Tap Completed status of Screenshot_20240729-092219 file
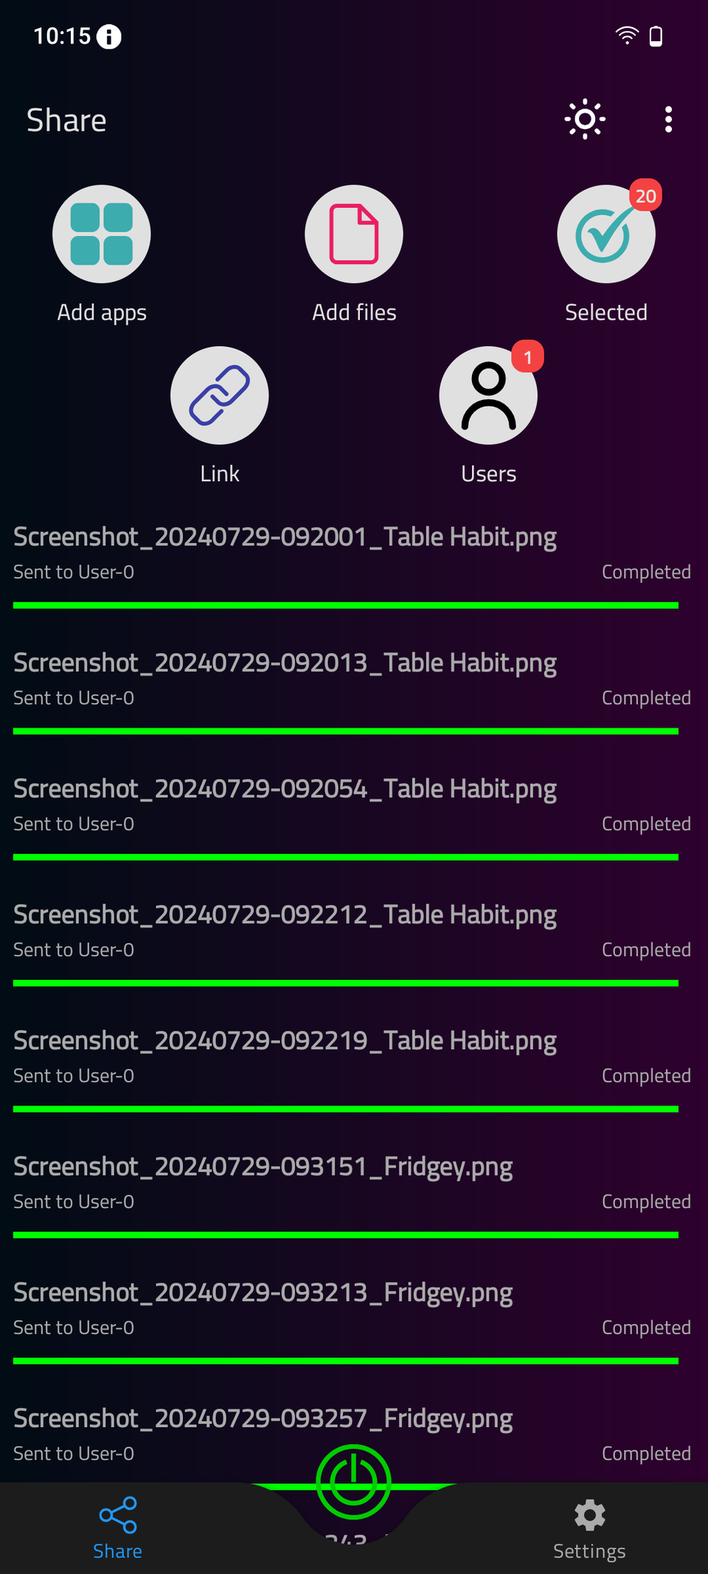 (x=646, y=1076)
